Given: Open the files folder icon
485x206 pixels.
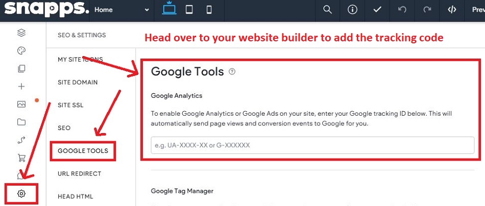Looking at the screenshot, I should pyautogui.click(x=21, y=122).
